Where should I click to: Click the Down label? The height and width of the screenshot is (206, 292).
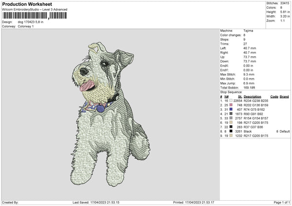[224, 61]
